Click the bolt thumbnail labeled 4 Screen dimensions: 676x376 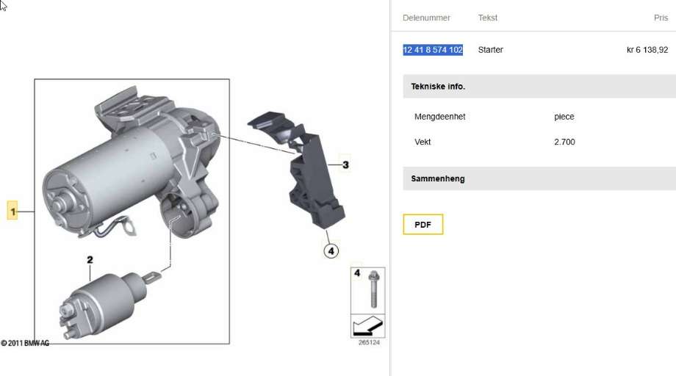[367, 290]
